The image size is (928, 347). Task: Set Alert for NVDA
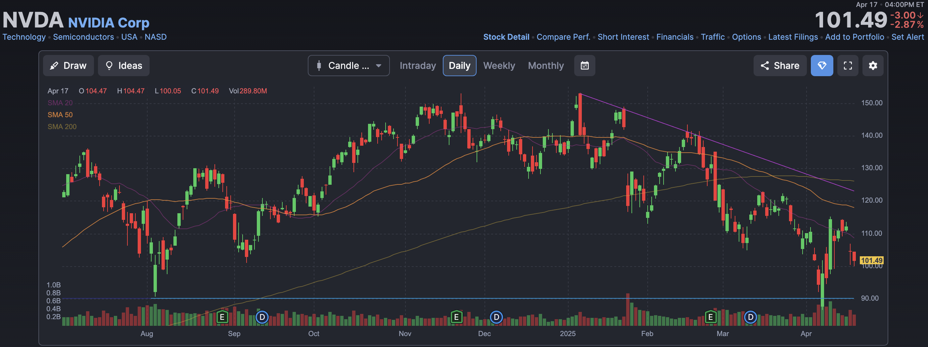click(907, 37)
